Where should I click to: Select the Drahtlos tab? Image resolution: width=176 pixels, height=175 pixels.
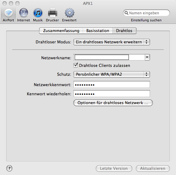click(124, 31)
